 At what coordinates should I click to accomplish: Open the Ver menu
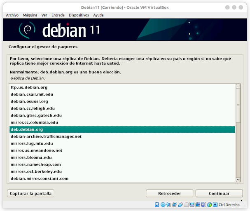pyautogui.click(x=44, y=15)
